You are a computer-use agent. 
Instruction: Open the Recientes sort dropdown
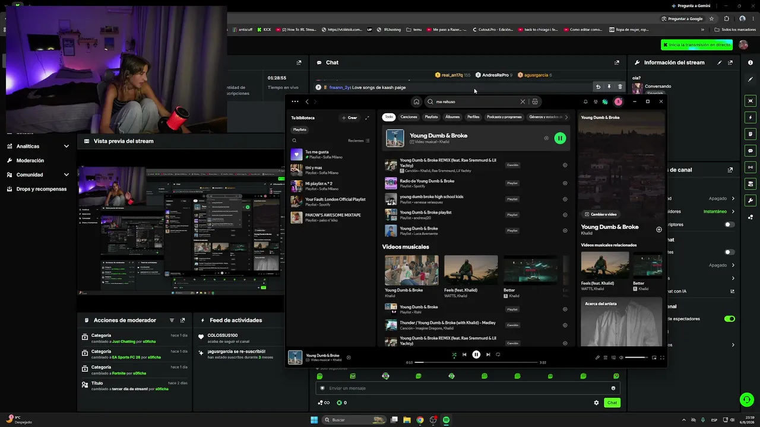tap(359, 141)
